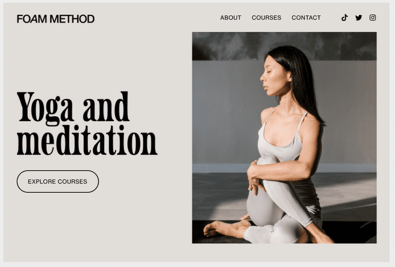Click the FOAM METHOD site logo
The image size is (395, 267).
pyautogui.click(x=55, y=19)
